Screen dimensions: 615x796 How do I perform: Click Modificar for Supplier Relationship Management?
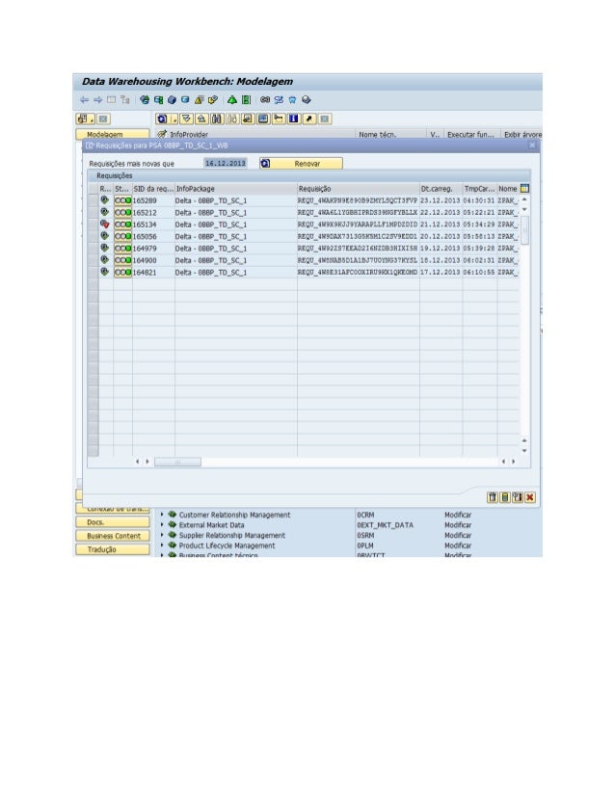point(458,535)
